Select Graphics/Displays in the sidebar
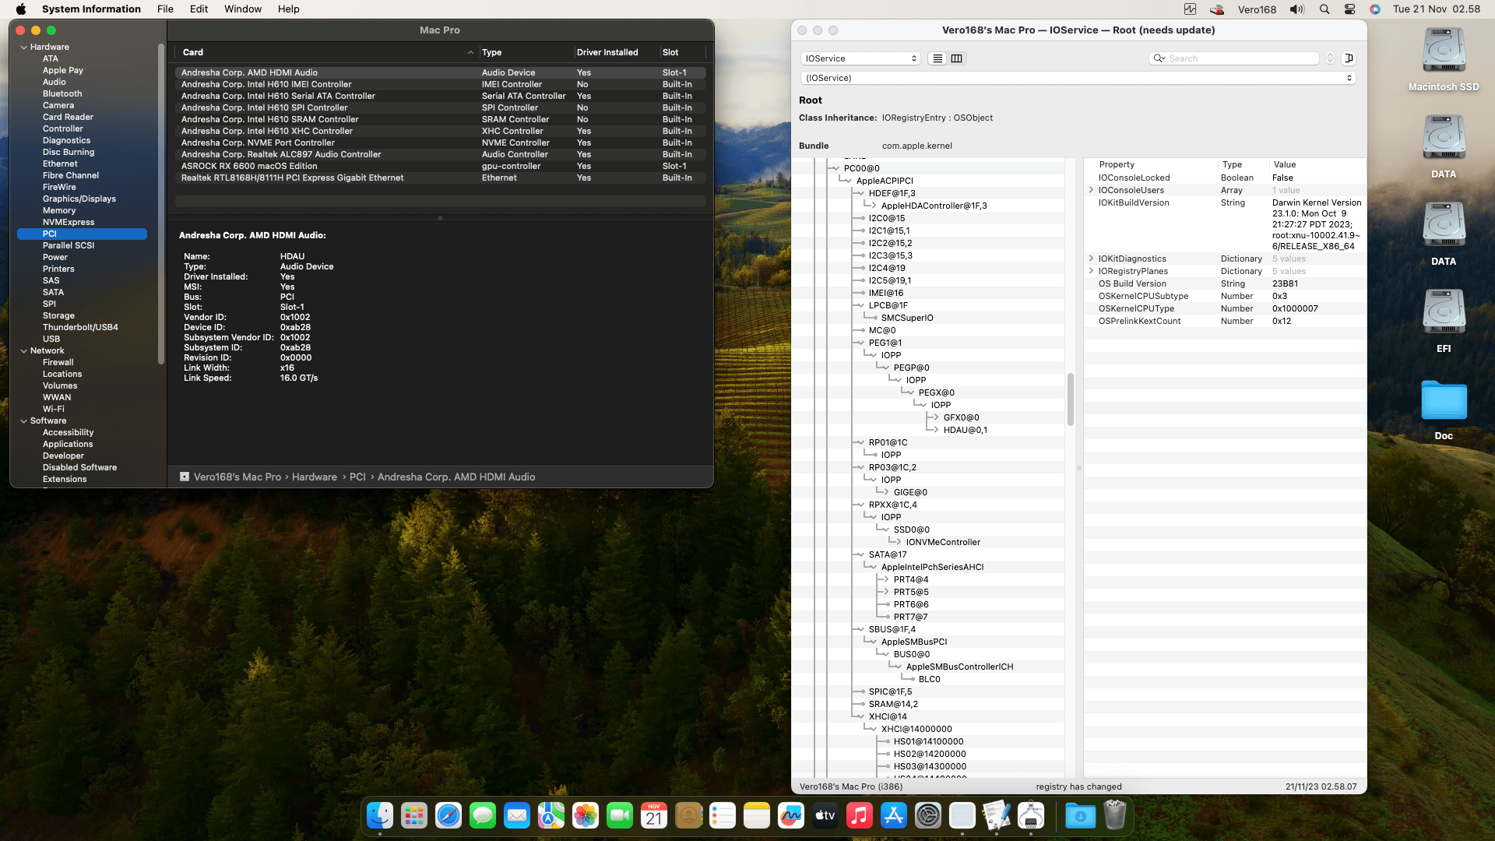 click(x=79, y=199)
